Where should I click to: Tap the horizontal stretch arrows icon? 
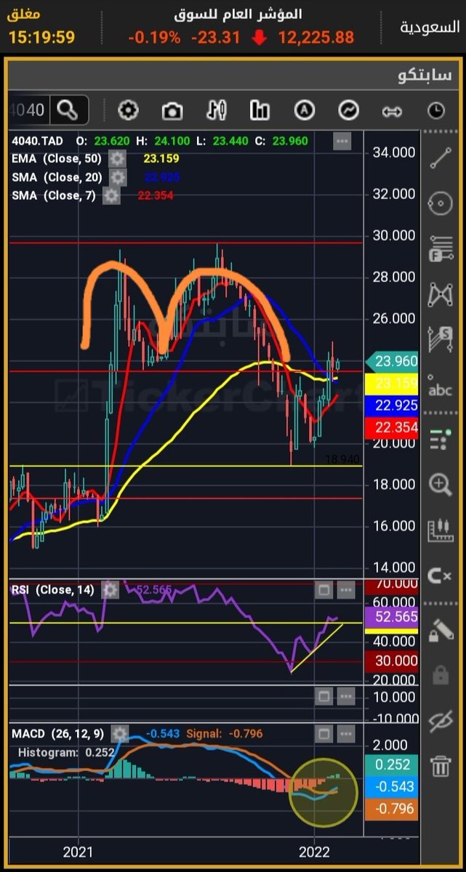point(392,111)
